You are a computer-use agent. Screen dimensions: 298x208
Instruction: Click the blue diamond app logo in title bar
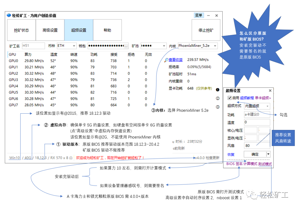pyautogui.click(x=9, y=15)
